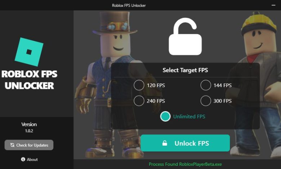Click the Roblox FPS Unlocker window title bar
The height and width of the screenshot is (169, 281).
click(x=129, y=5)
